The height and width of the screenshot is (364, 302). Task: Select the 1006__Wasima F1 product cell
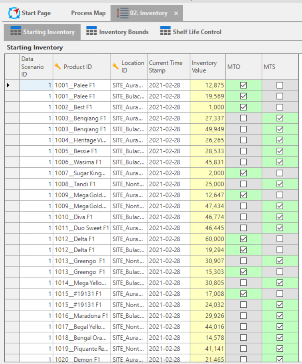pyautogui.click(x=82, y=162)
